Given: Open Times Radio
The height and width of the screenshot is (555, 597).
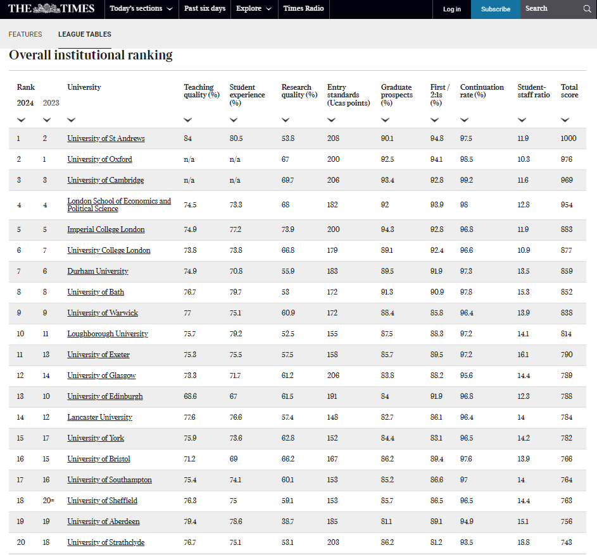Looking at the screenshot, I should (x=303, y=8).
